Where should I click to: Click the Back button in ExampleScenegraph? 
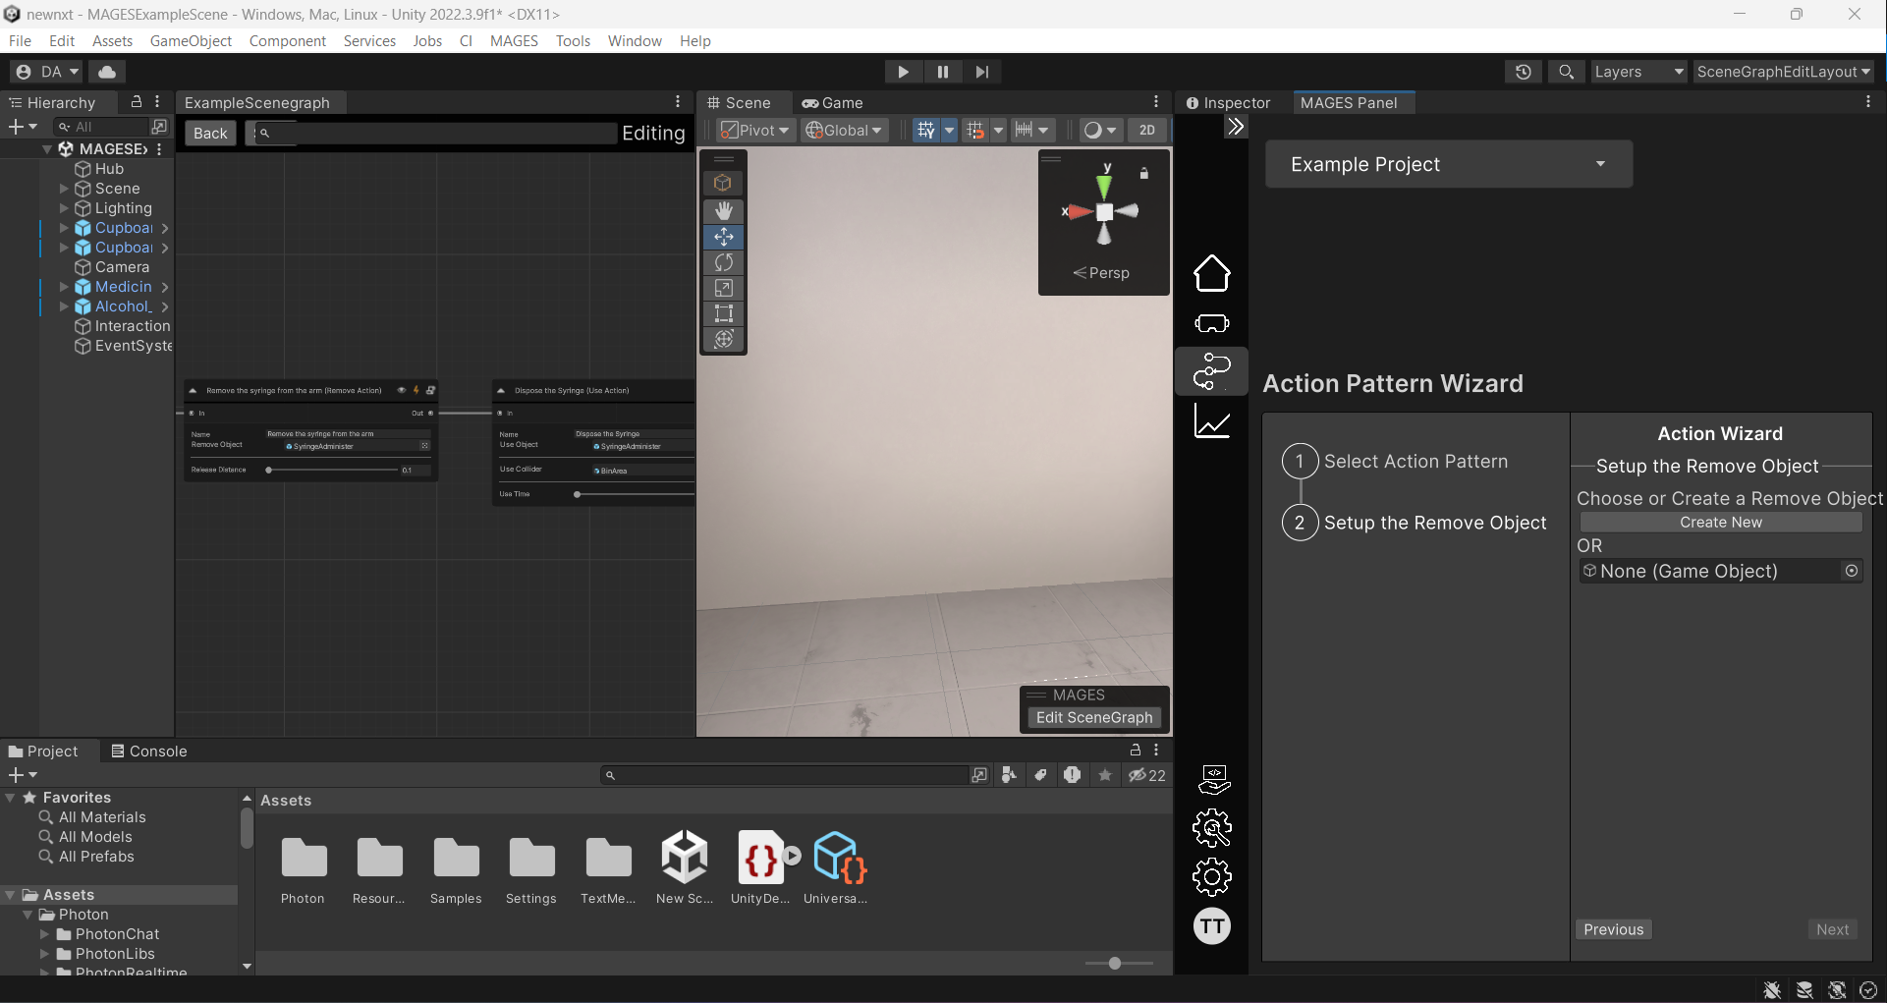point(210,133)
